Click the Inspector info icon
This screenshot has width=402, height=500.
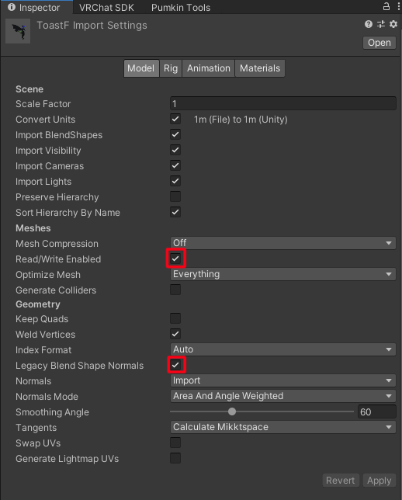point(12,7)
